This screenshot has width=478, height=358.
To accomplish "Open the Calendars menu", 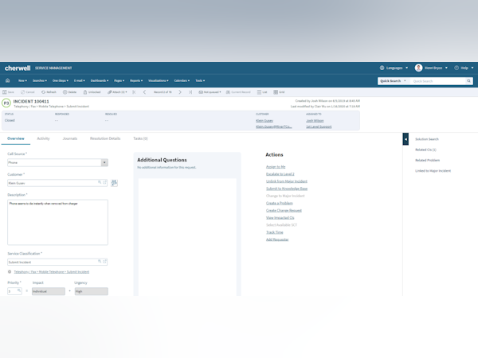I will pyautogui.click(x=182, y=80).
